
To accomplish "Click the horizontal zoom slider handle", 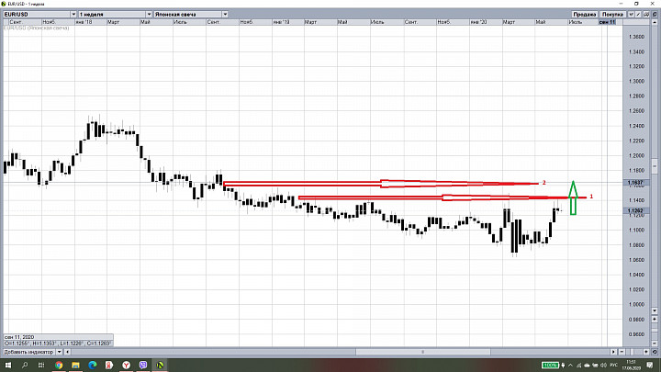I will 633,352.
